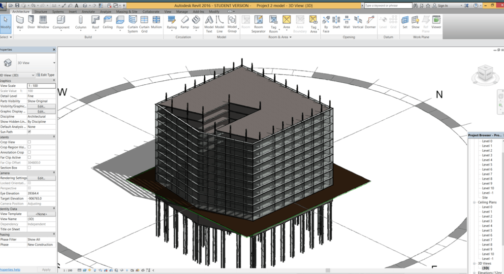Select the Model Group tool

[x=232, y=24]
